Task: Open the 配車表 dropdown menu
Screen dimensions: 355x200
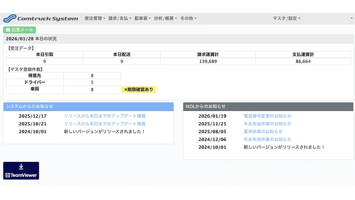Action: pyautogui.click(x=143, y=18)
